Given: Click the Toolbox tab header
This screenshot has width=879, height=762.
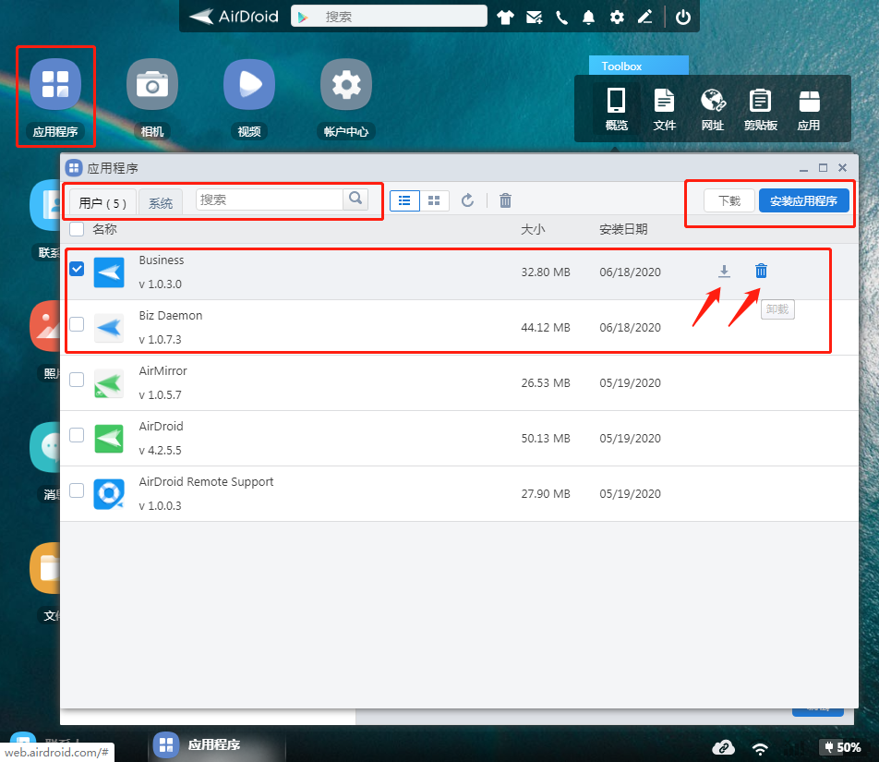Looking at the screenshot, I should click(x=639, y=66).
